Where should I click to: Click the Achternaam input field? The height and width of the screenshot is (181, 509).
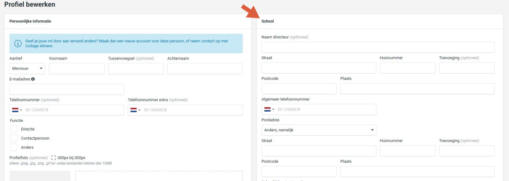tap(205, 69)
